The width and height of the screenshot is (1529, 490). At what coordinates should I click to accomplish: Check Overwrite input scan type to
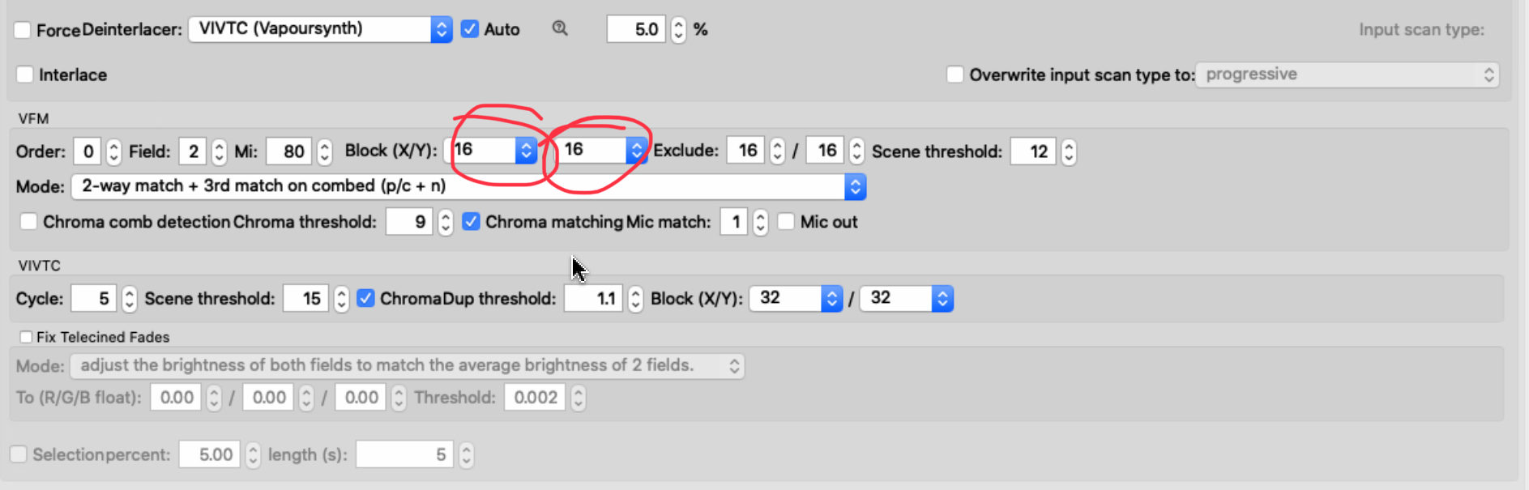[955, 75]
